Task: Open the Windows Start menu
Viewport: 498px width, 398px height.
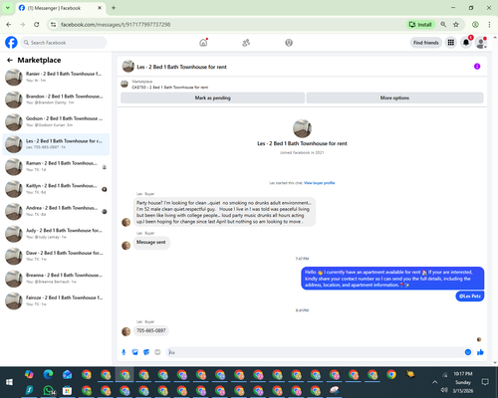Action: click(x=9, y=382)
